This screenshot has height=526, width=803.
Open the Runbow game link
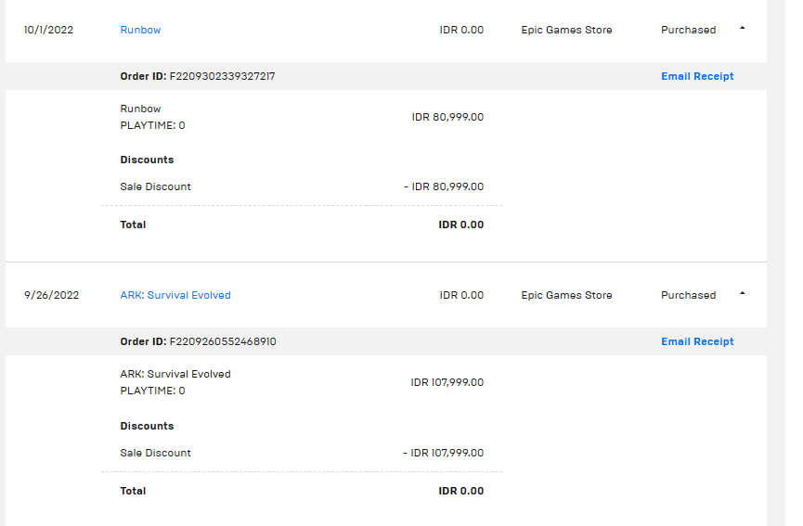point(140,30)
